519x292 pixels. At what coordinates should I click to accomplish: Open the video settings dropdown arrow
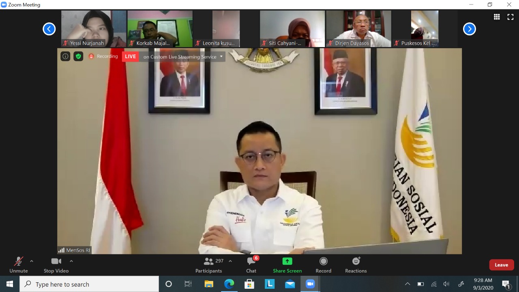point(71,261)
